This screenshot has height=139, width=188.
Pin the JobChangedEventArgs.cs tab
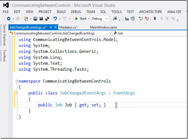(51, 27)
